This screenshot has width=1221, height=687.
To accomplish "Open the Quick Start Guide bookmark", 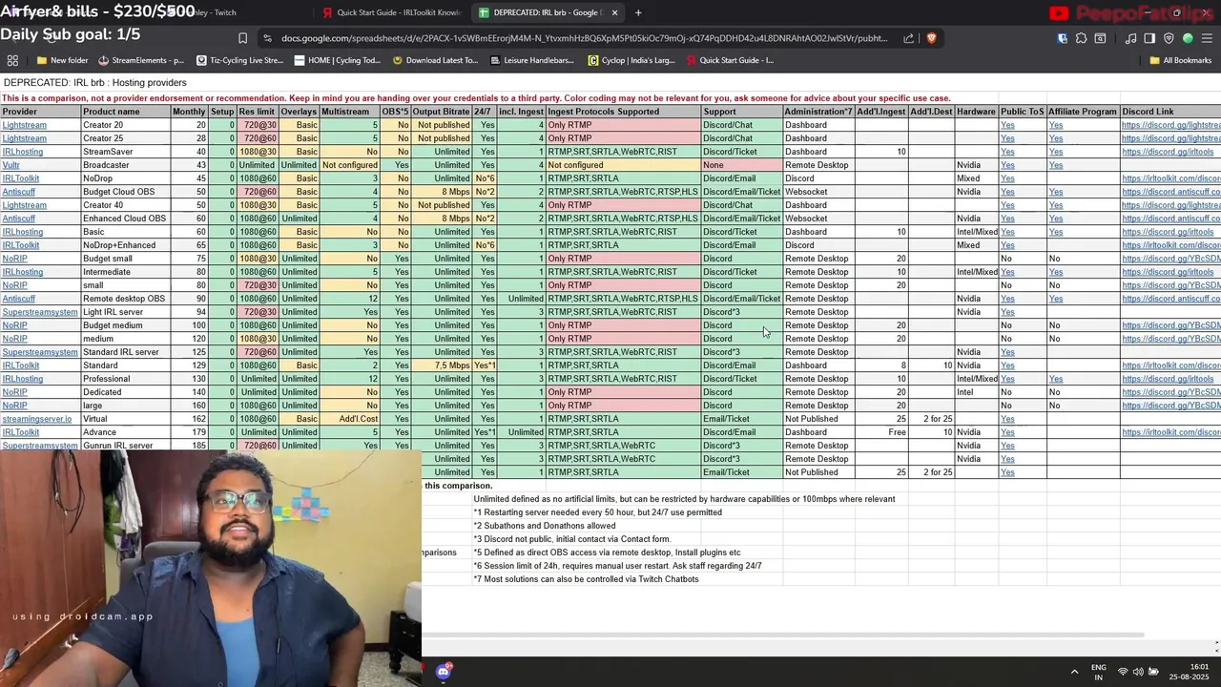I will point(730,60).
